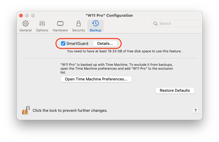Viewport: 219px width, 142px height.
Task: Click the greyed-out minimize window button
Action: (x=27, y=16)
